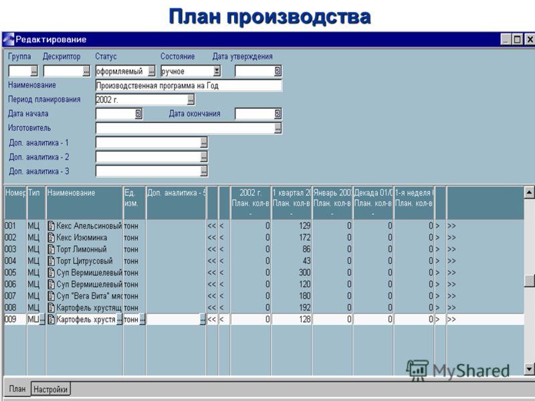535x401 pixels.
Task: Open the Дата утверждения calendar button
Action: [x=278, y=71]
